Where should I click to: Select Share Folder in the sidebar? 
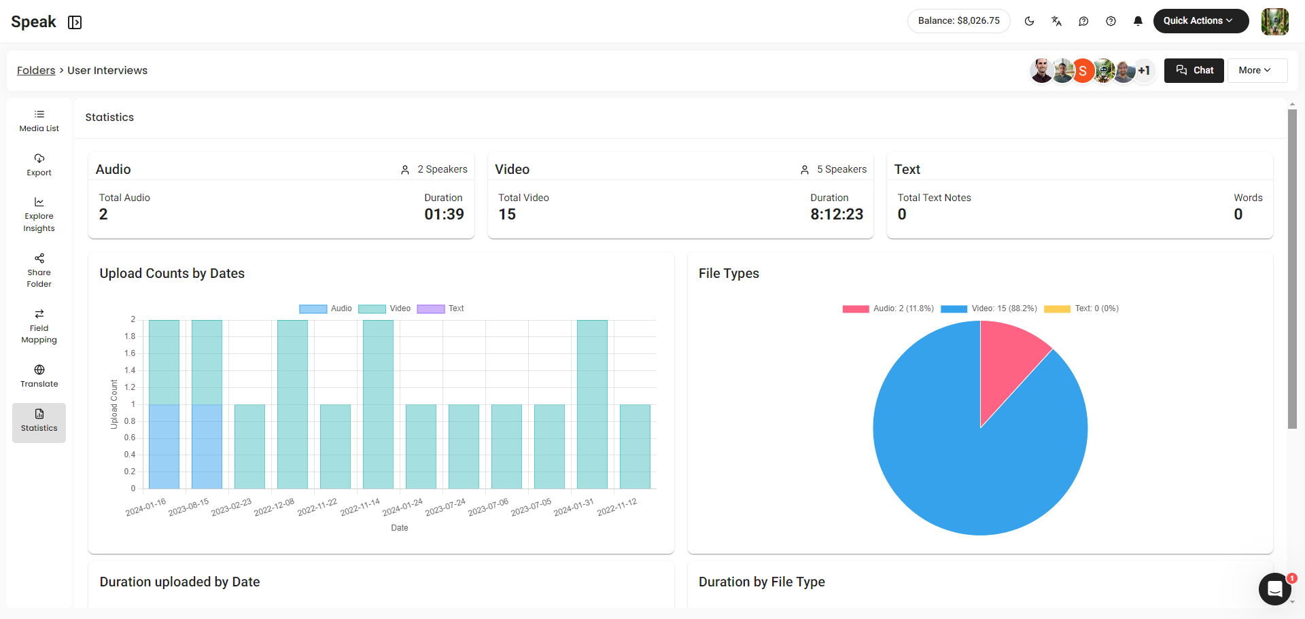[39, 270]
